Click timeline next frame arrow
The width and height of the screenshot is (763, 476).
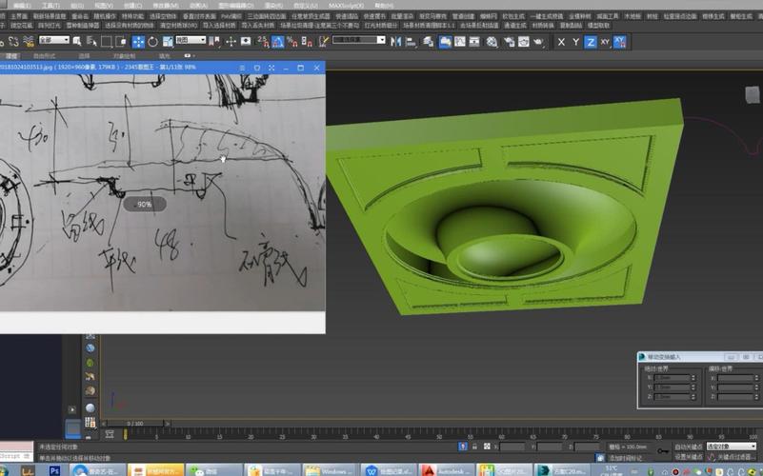point(167,424)
